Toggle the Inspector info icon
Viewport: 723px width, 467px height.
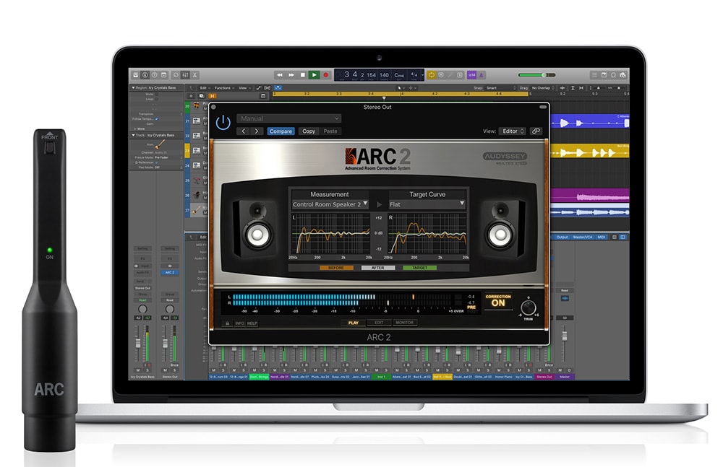pyautogui.click(x=145, y=74)
